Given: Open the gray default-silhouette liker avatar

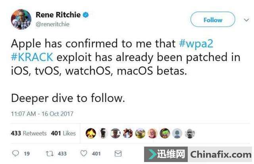Looking at the screenshot, I should (177, 133).
